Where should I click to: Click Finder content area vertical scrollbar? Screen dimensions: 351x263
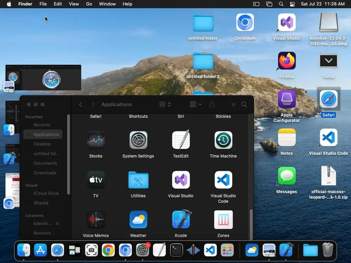tap(251, 224)
